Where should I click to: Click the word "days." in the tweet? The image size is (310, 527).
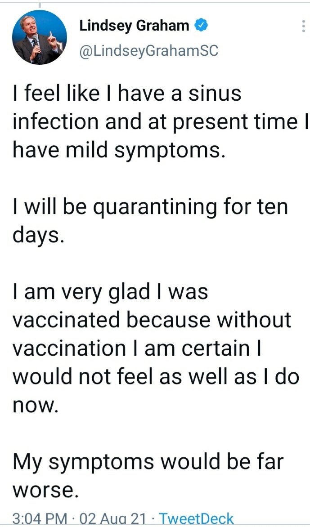coord(38,237)
